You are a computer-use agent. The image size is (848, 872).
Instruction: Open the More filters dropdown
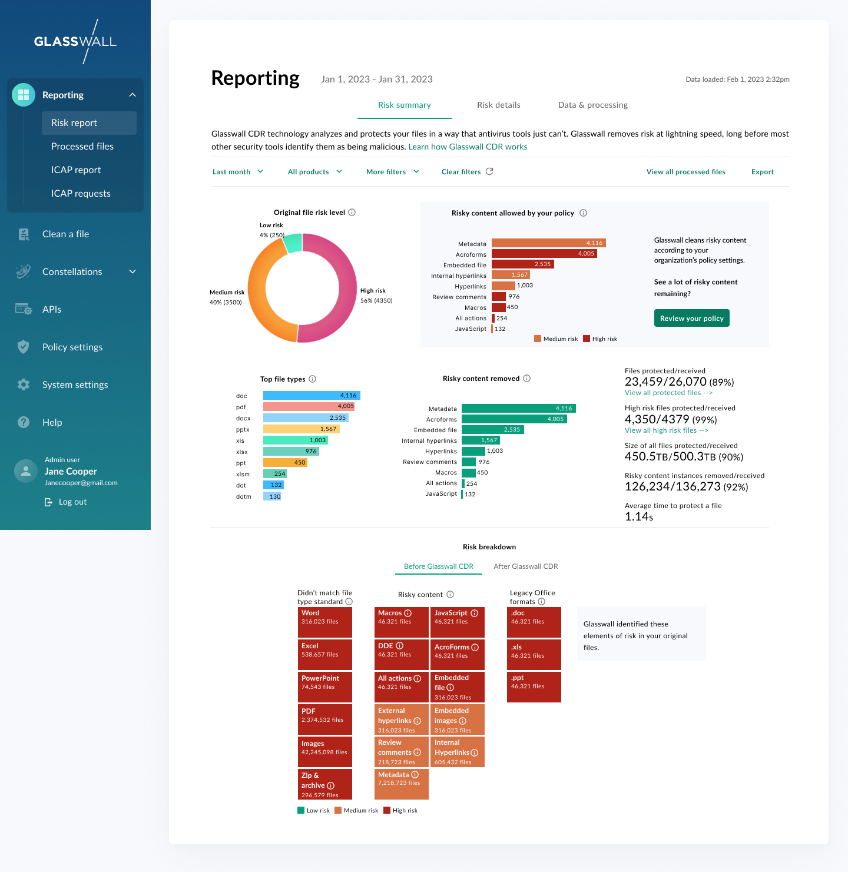(393, 172)
